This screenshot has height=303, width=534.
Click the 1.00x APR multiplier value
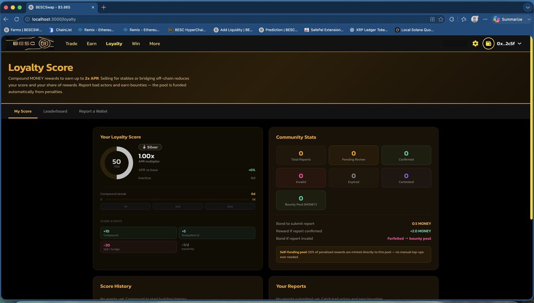click(146, 156)
